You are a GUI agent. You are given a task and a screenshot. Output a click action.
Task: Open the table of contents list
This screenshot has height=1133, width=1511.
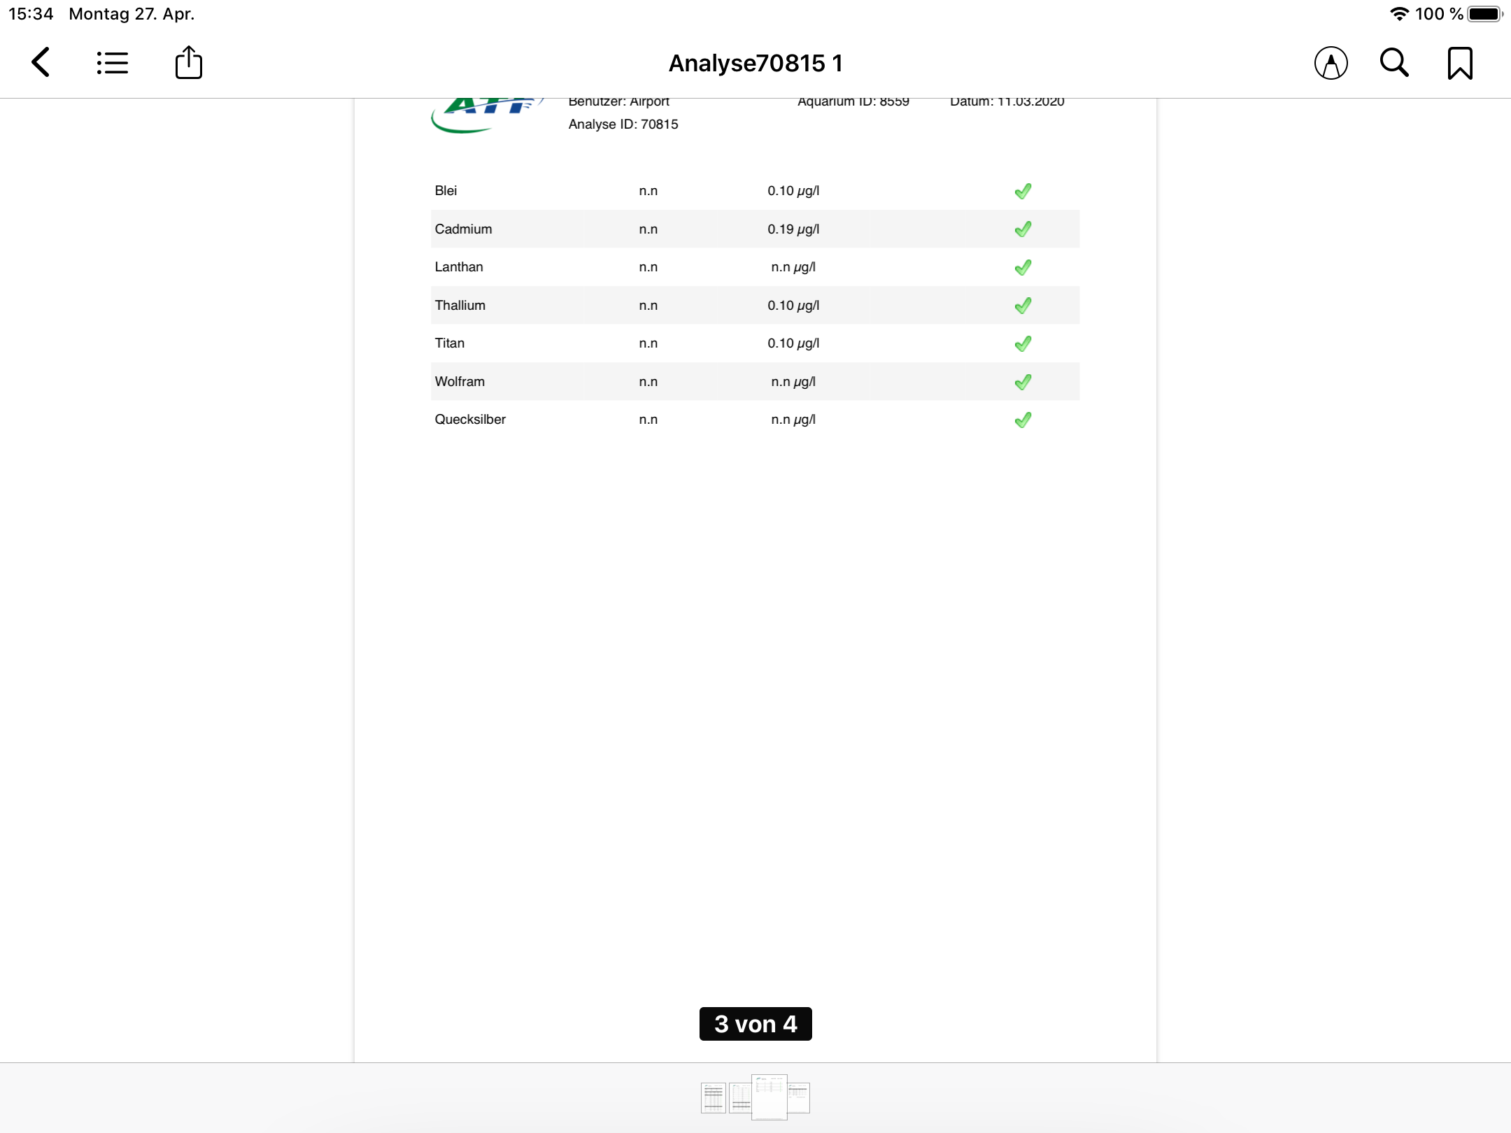coord(113,63)
